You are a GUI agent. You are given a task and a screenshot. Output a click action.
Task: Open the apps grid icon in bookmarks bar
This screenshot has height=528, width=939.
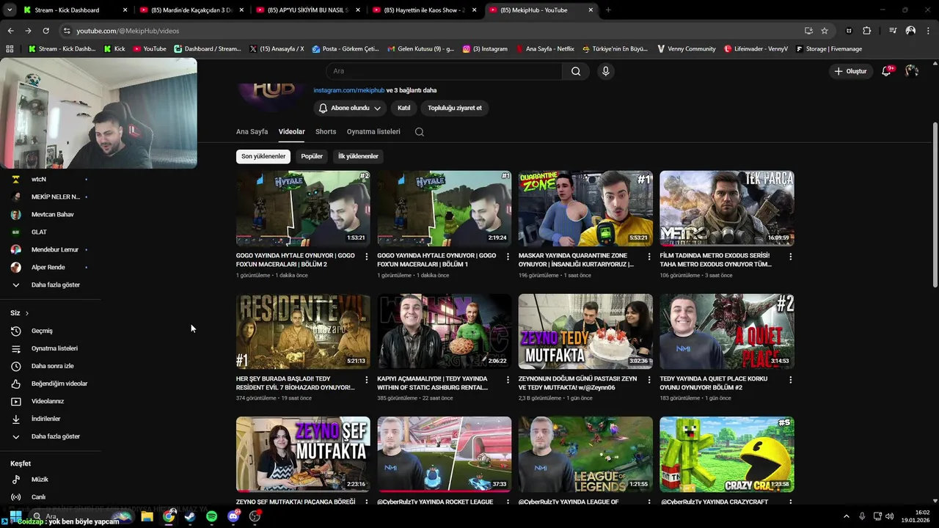point(10,48)
